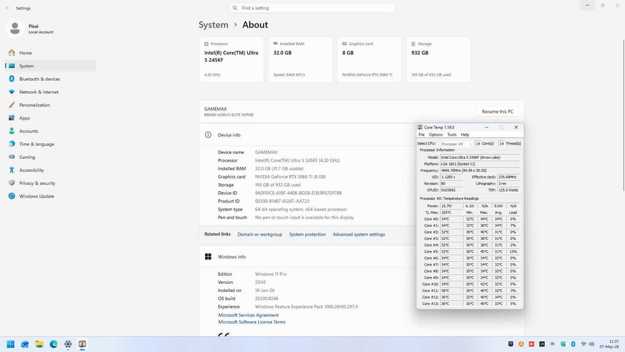
Task: Open Time & language settings
Action: click(51, 144)
